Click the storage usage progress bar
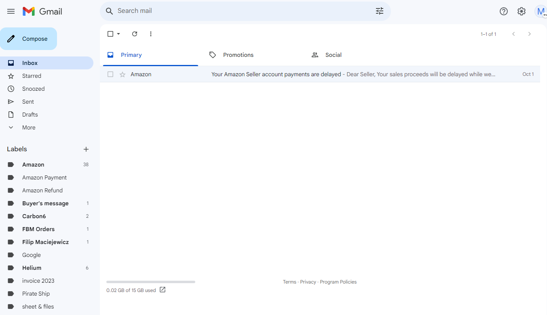This screenshot has height=315, width=547. point(151,282)
